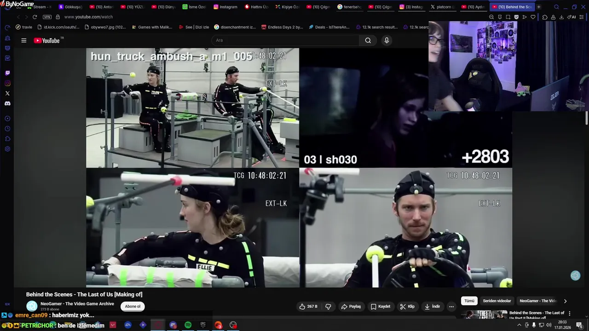
Task: Download the video with İndir
Action: [x=432, y=307]
